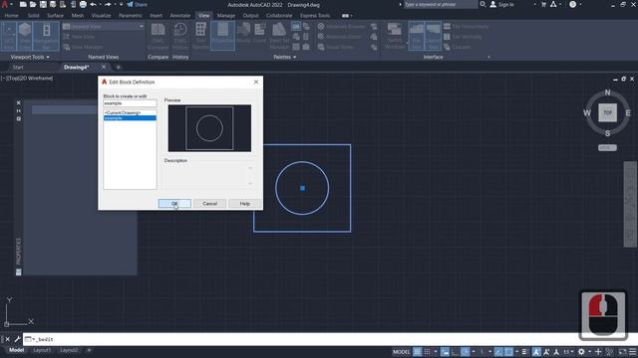
Task: Open the Annotate ribbon tab
Action: 179,16
